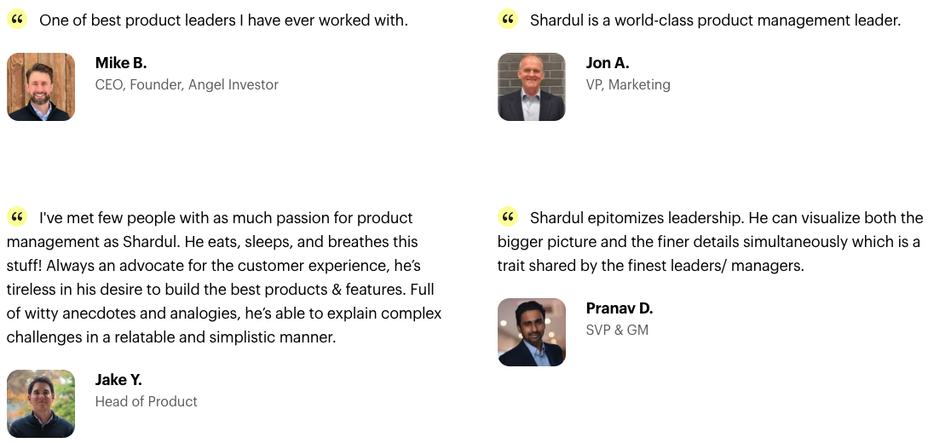Select the title CEO, Founder, Angel Investor
Image resolution: width=928 pixels, height=443 pixels.
pyautogui.click(x=187, y=84)
